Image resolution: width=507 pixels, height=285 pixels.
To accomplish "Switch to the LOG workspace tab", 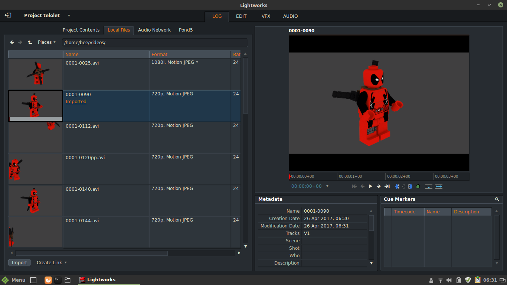I will coord(217,16).
